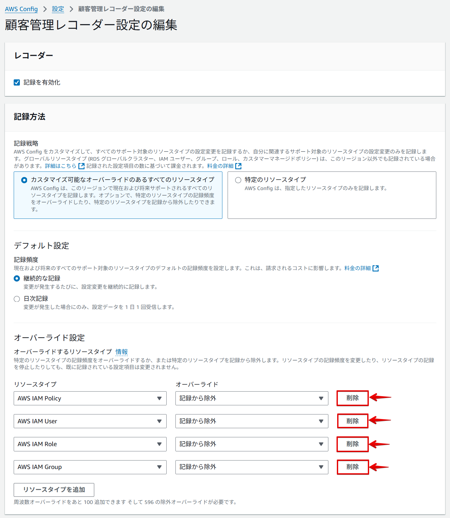Click the 記録方法 section heading
Viewport: 450px width, 518px height.
(x=30, y=117)
